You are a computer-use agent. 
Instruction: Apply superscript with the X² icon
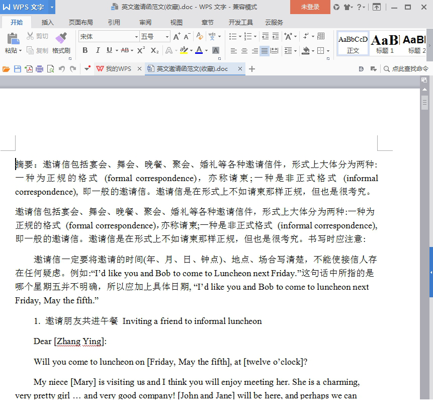(x=141, y=50)
